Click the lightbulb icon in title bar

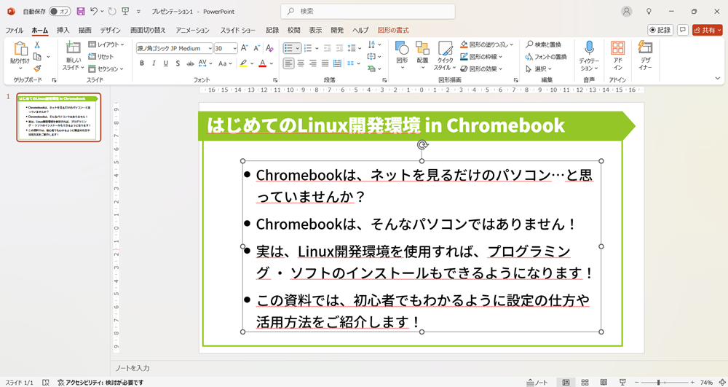(x=649, y=11)
